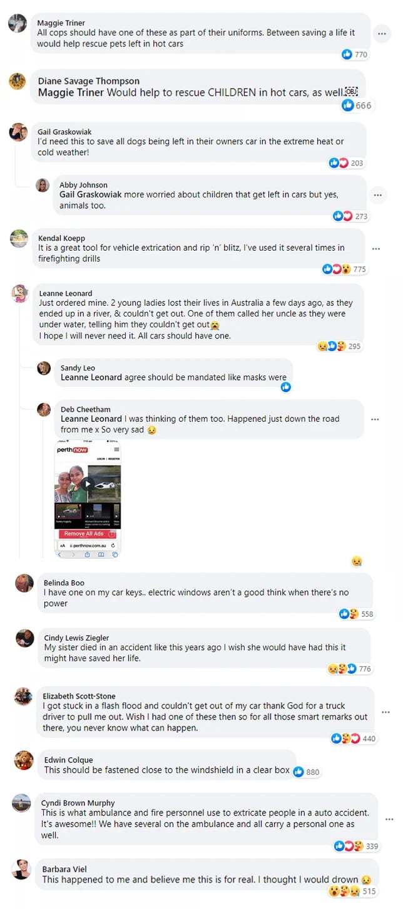Show the 515 reactions on Barbara Viel's comment
Viewport: 403px width, 909px height.
(x=352, y=891)
